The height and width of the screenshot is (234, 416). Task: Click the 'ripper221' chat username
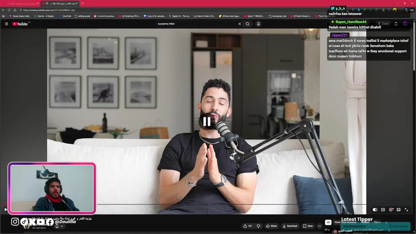[340, 35]
